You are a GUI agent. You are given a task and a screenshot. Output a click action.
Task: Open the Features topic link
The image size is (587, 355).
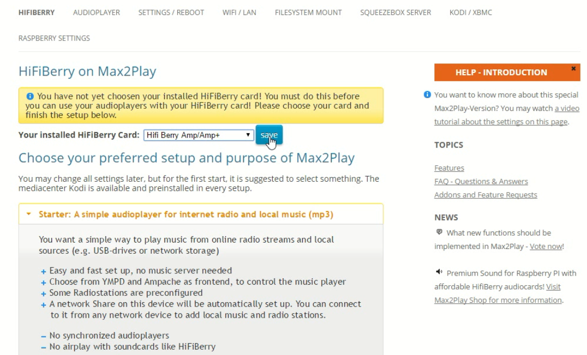pyautogui.click(x=449, y=168)
